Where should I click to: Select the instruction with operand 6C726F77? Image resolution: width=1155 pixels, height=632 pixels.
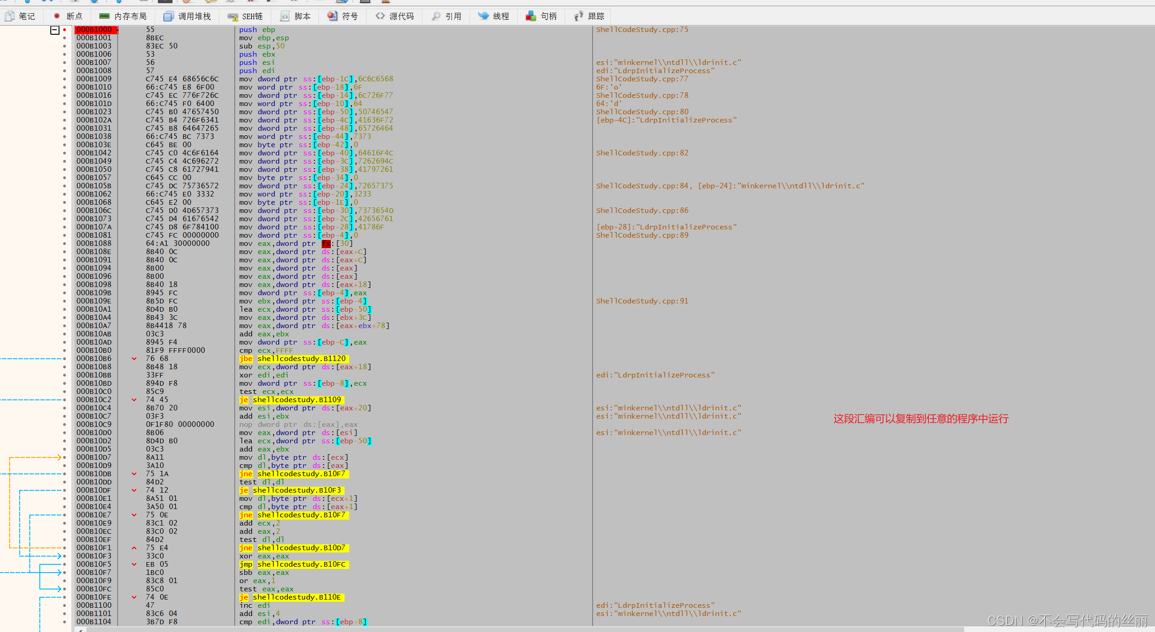tap(316, 96)
